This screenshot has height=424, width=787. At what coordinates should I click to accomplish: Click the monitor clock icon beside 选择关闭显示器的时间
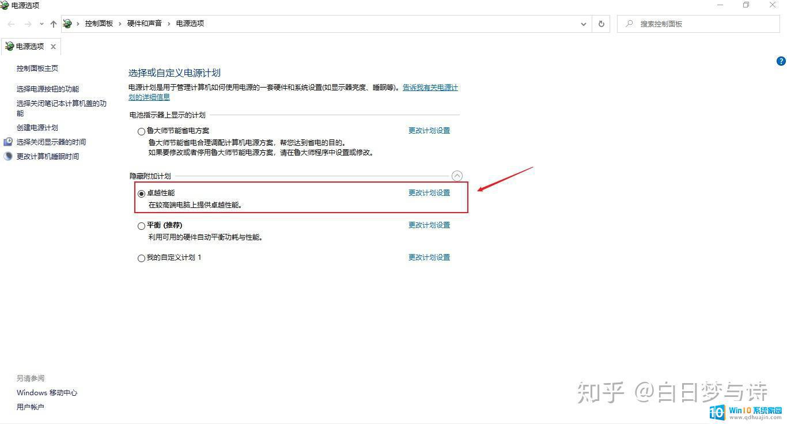[x=8, y=142]
